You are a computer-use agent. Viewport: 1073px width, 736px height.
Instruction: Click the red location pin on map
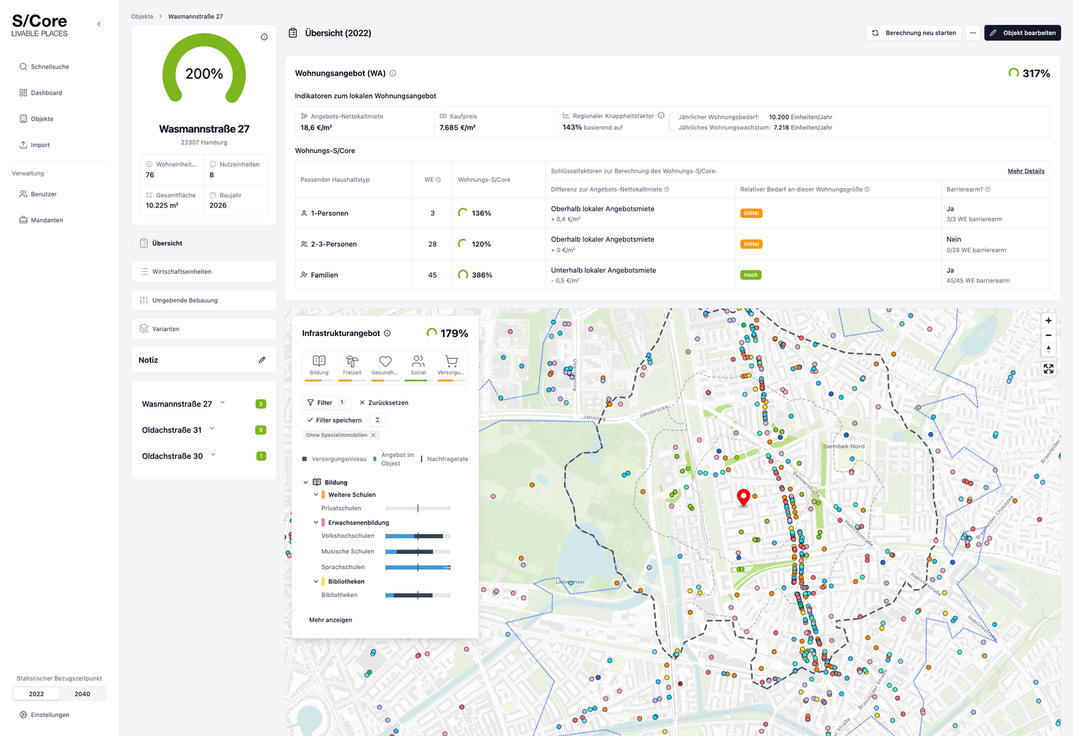(744, 497)
